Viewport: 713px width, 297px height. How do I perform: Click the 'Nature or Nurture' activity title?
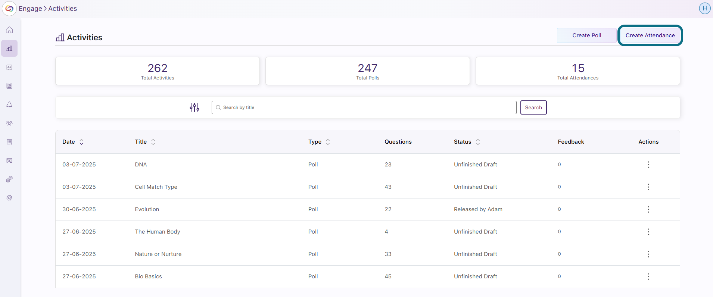[x=158, y=254]
